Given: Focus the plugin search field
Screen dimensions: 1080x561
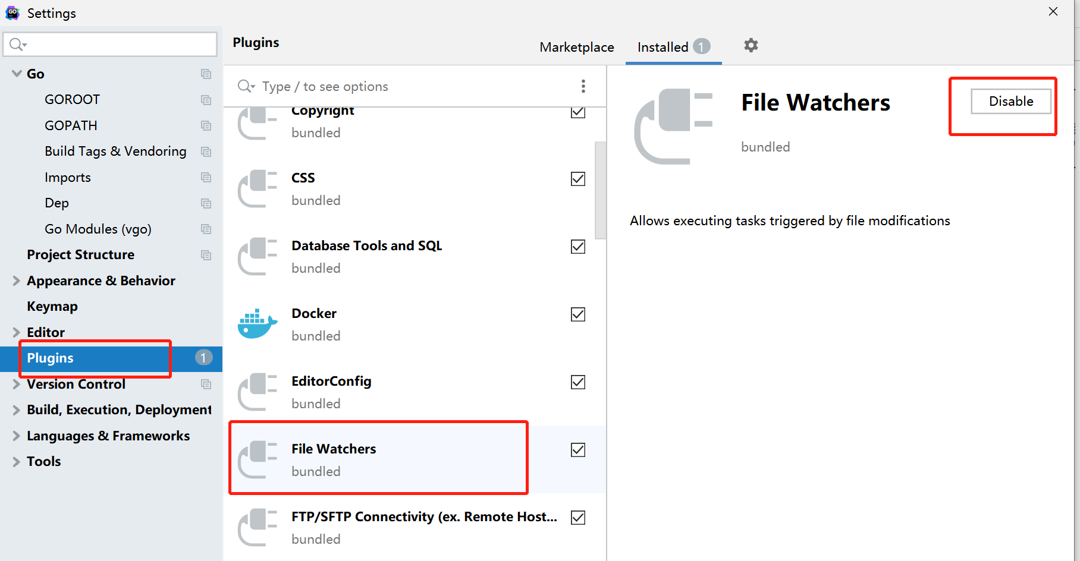Looking at the screenshot, I should (404, 86).
